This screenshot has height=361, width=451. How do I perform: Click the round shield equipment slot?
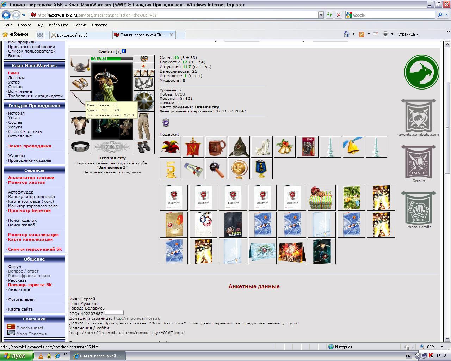144,101
